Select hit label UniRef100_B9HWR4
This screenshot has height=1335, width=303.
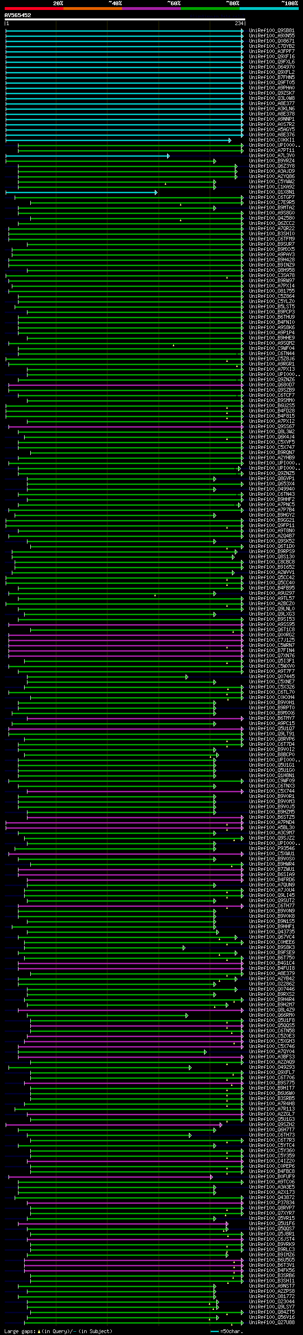coord(272,864)
